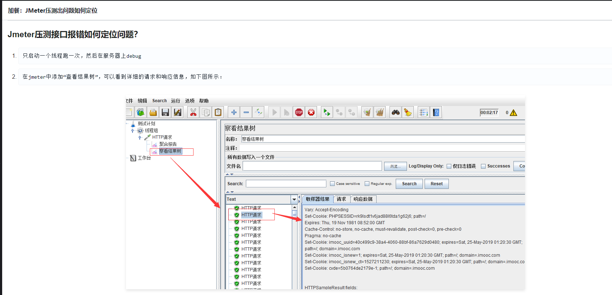Toggle the 仅日志错误 checkbox
The width and height of the screenshot is (612, 295).
449,166
